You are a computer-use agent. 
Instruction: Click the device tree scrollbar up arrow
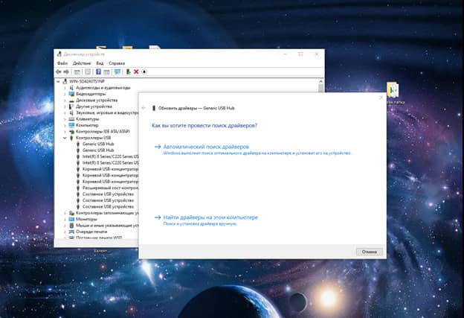(x=320, y=81)
